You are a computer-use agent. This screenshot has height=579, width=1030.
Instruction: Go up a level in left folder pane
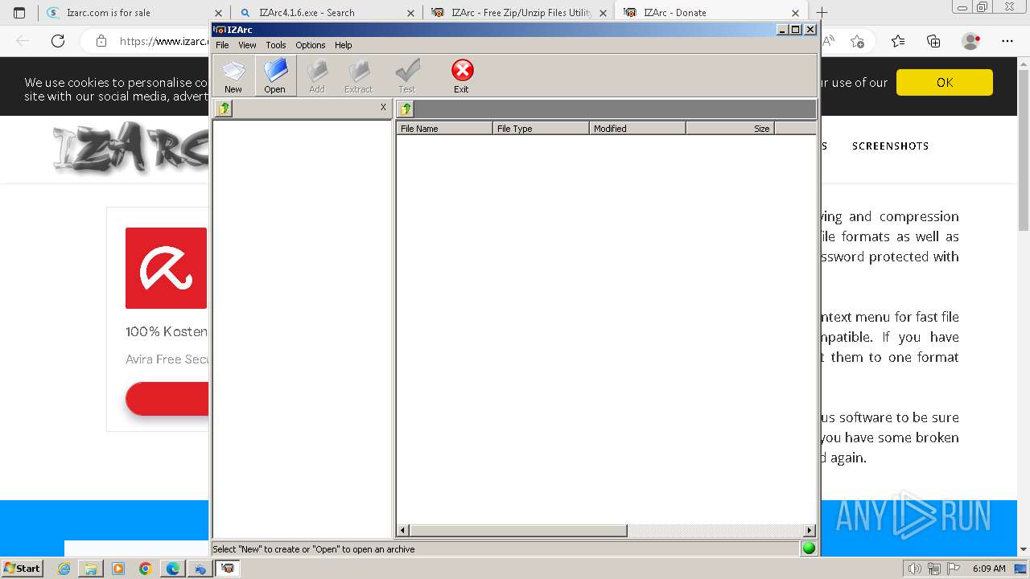pyautogui.click(x=224, y=109)
